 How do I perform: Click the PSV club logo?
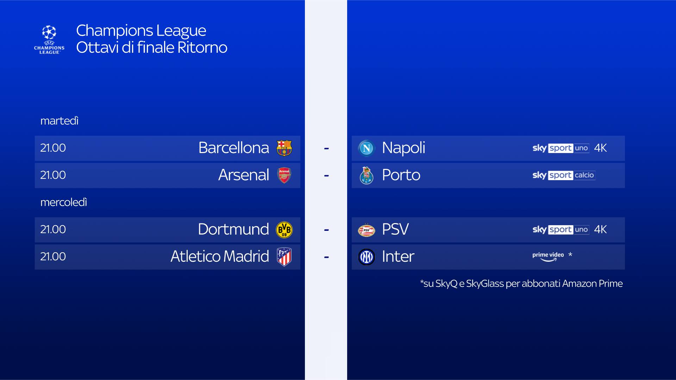(x=367, y=230)
